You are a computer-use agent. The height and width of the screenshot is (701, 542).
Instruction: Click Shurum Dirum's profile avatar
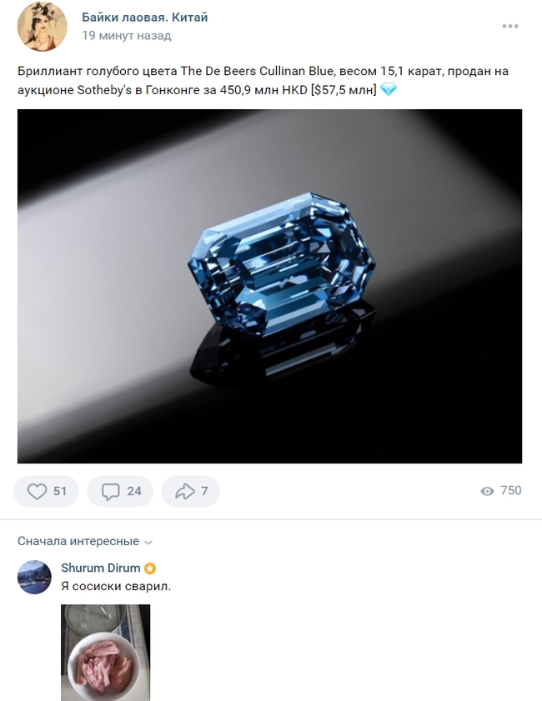click(34, 577)
